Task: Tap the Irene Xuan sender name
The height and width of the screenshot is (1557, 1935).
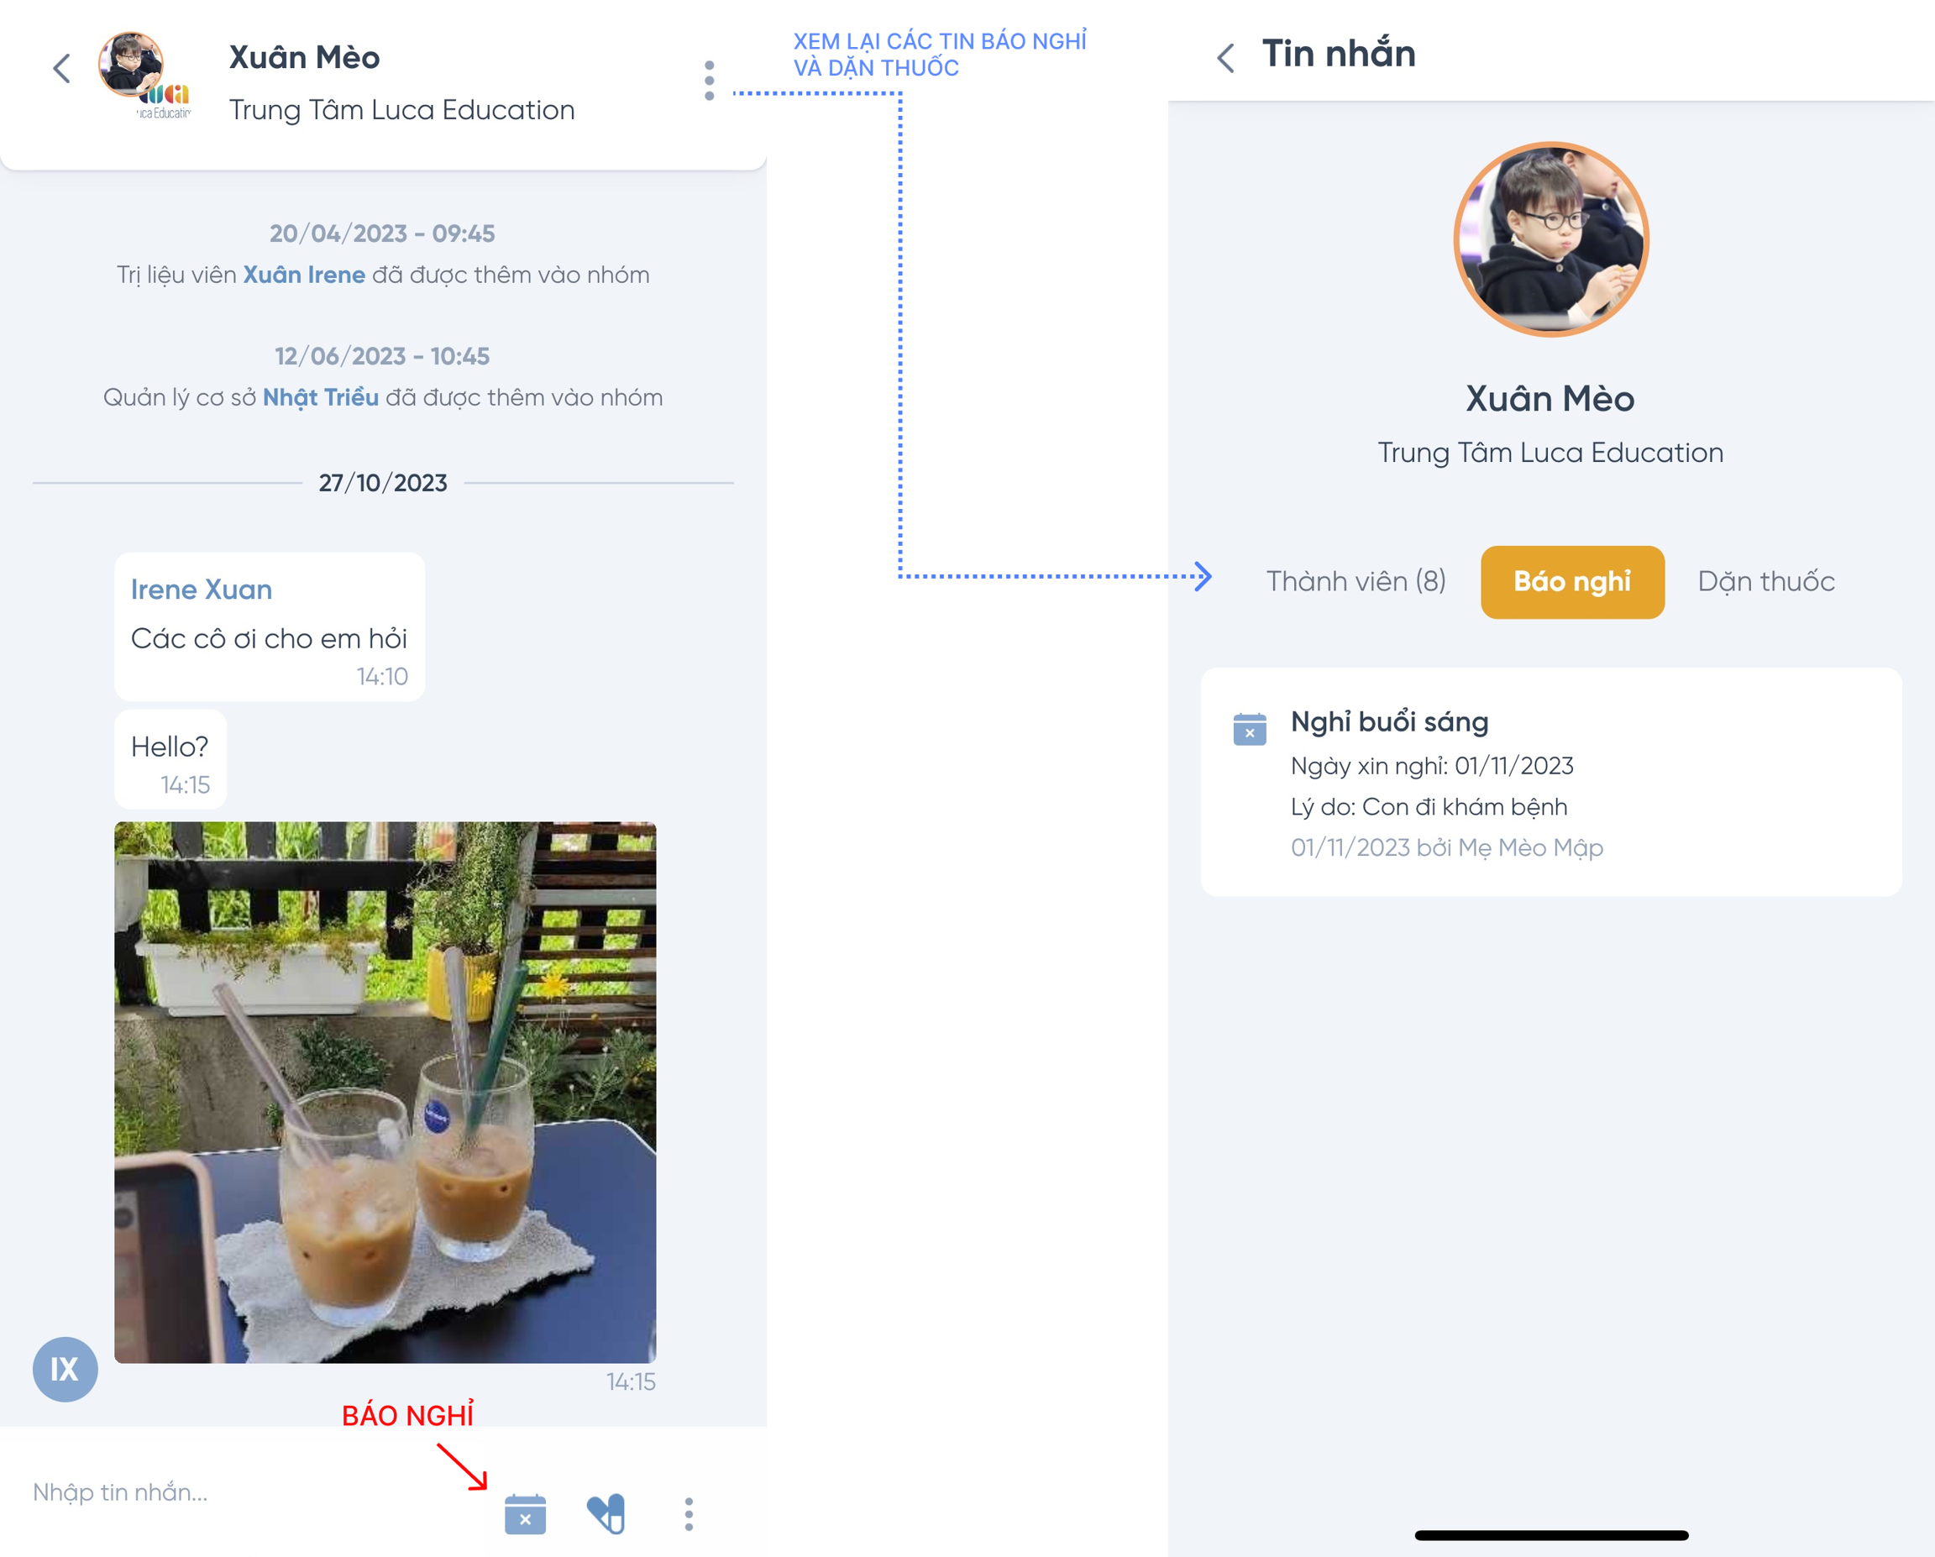Action: point(201,590)
